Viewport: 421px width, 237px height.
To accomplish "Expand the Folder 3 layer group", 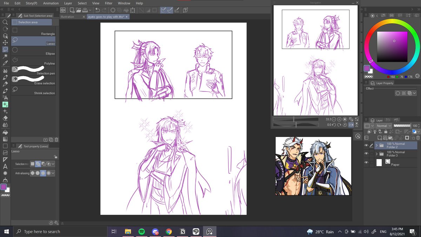I will [376, 154].
